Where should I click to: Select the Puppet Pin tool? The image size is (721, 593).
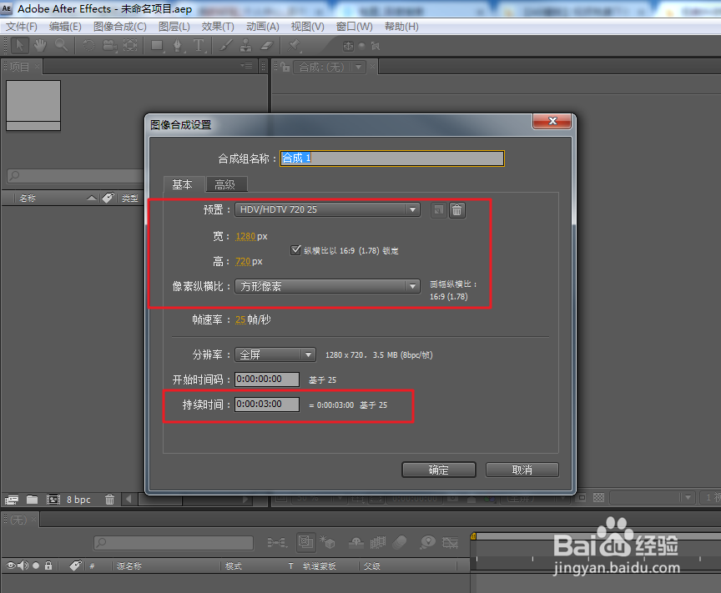point(294,46)
